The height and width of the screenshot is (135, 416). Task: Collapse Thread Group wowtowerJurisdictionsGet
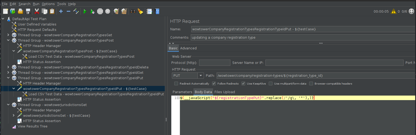8,105
